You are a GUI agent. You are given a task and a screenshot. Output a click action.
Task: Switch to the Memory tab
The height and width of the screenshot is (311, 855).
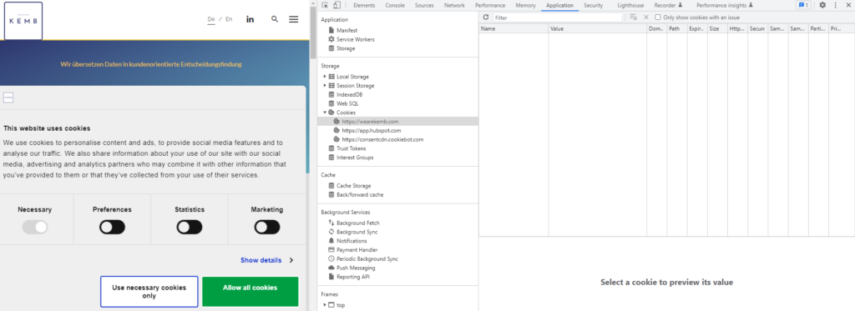[525, 5]
